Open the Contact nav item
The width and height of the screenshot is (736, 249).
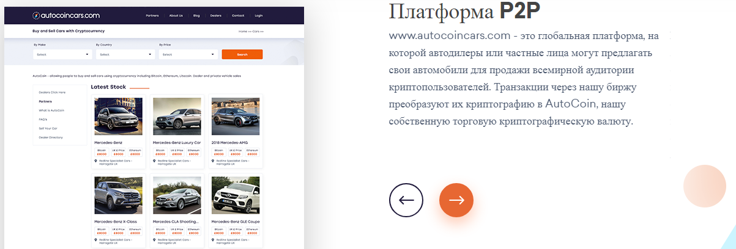pos(238,15)
